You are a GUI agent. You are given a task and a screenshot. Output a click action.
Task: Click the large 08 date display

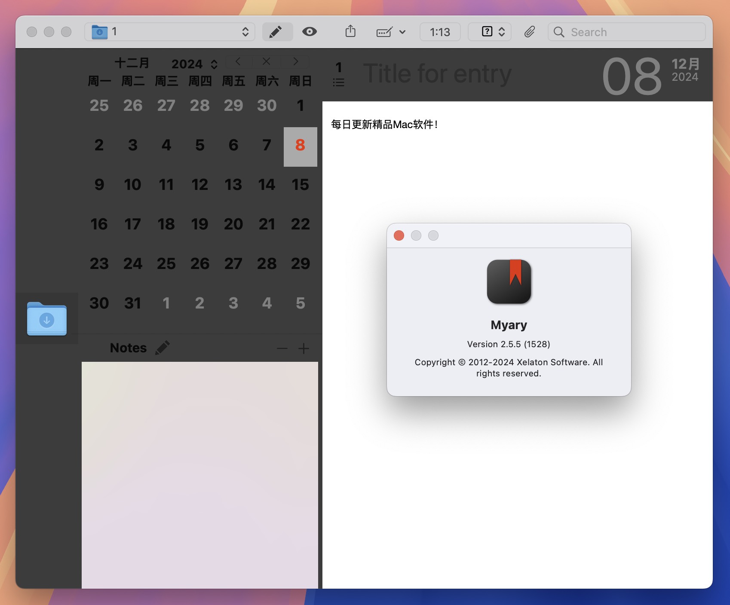coord(632,77)
